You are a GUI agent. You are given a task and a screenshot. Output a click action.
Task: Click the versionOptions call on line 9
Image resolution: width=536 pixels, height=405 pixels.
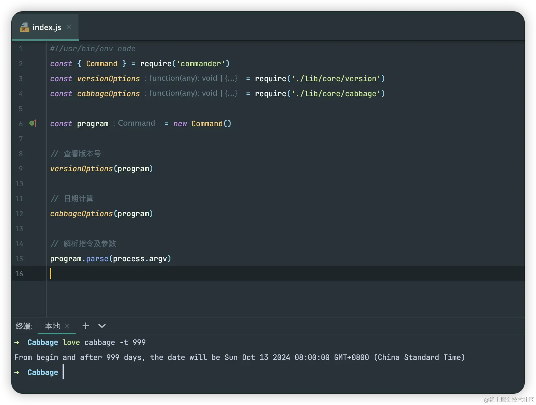pos(81,169)
